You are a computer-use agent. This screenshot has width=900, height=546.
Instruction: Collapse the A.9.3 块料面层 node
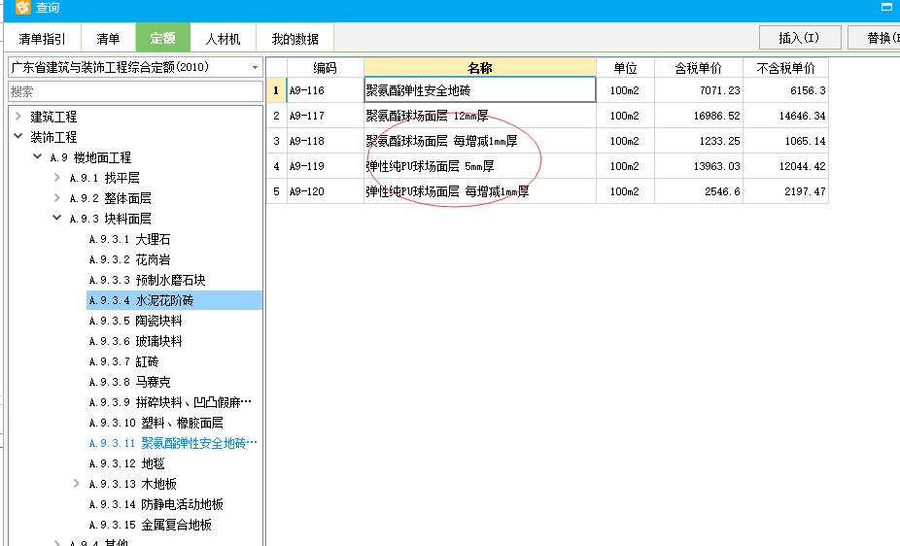[56, 218]
